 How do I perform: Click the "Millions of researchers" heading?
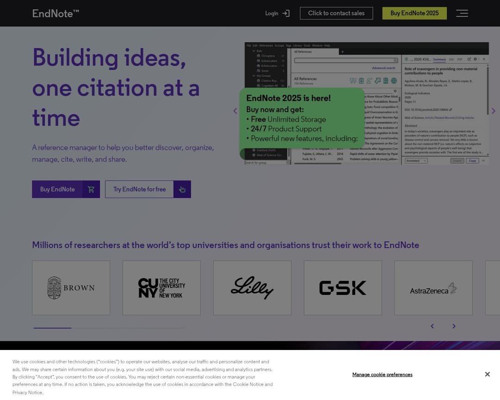pos(225,245)
